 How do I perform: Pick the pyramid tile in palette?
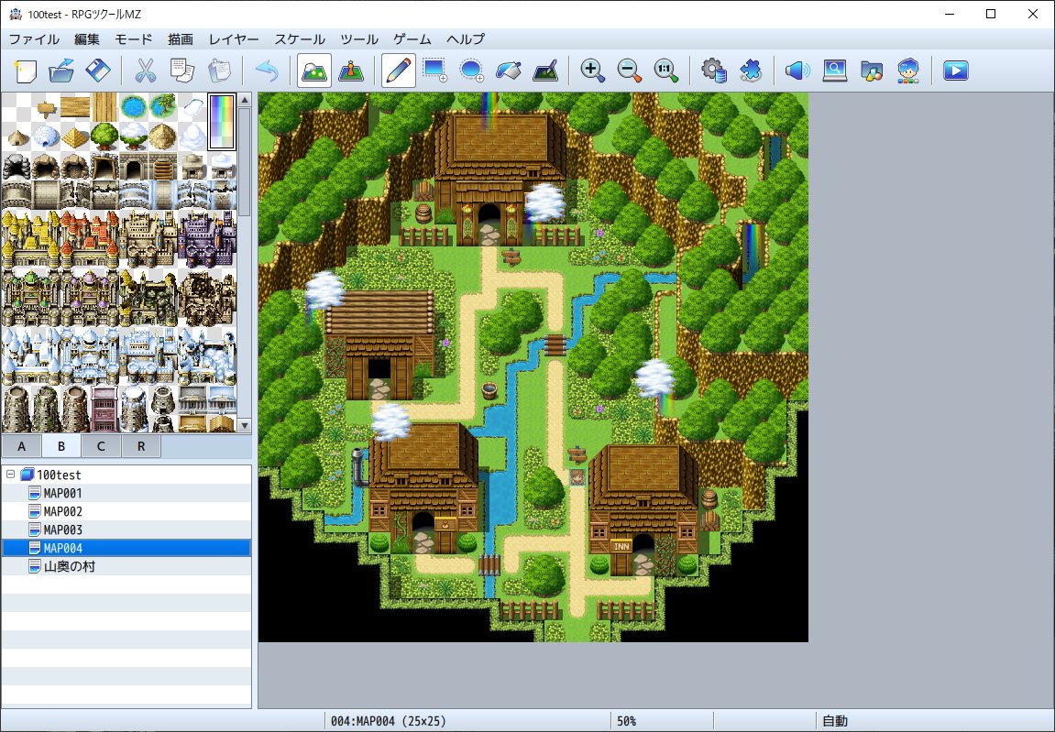(x=75, y=136)
